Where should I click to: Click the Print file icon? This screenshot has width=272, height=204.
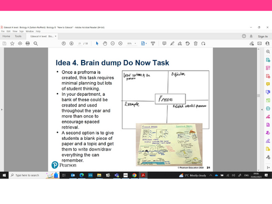click(28, 44)
